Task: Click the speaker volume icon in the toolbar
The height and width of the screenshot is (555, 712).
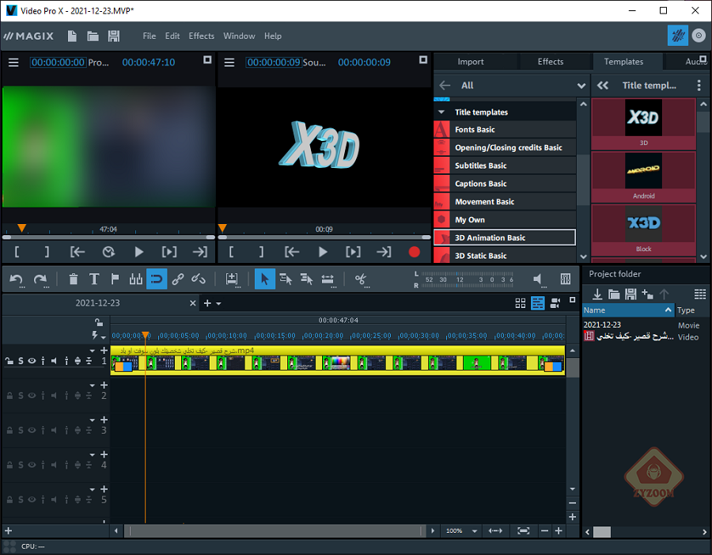Action: pos(538,279)
